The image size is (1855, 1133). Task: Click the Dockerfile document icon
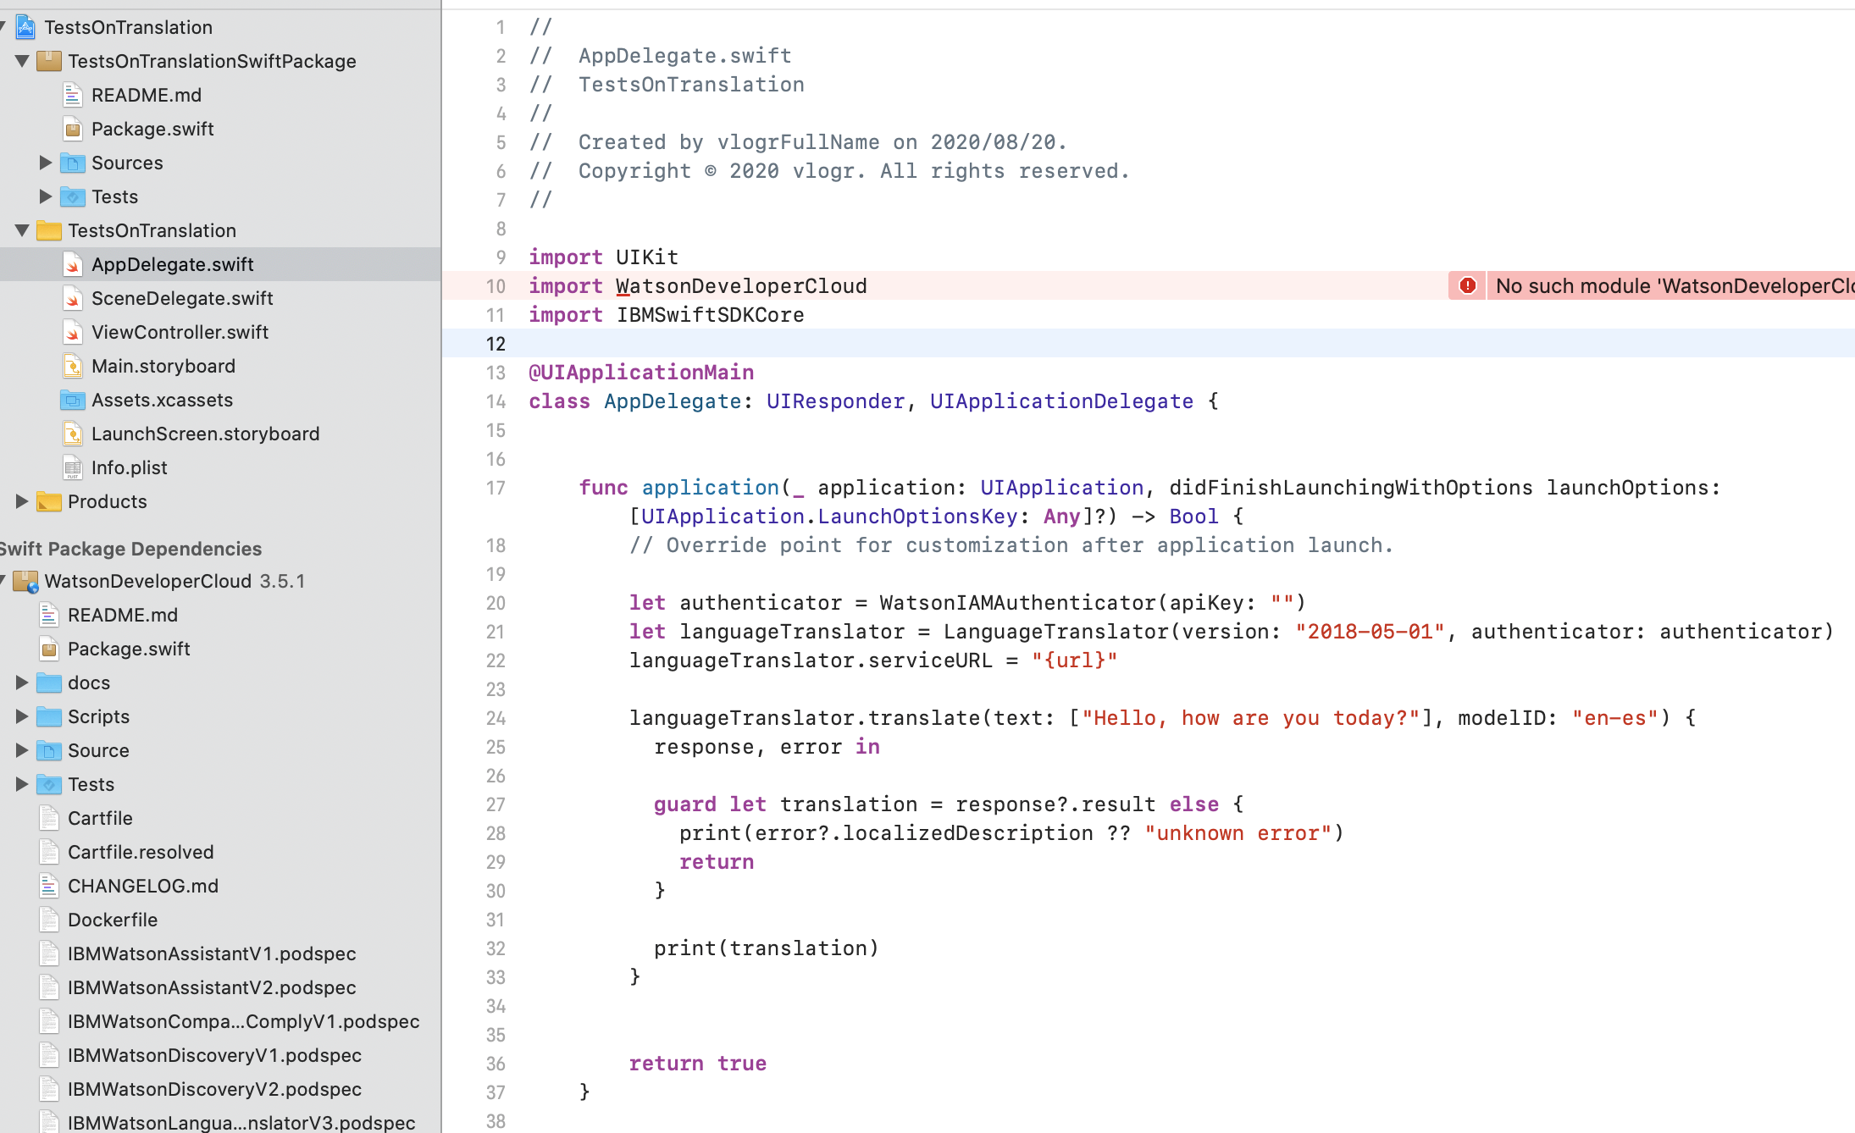click(49, 920)
